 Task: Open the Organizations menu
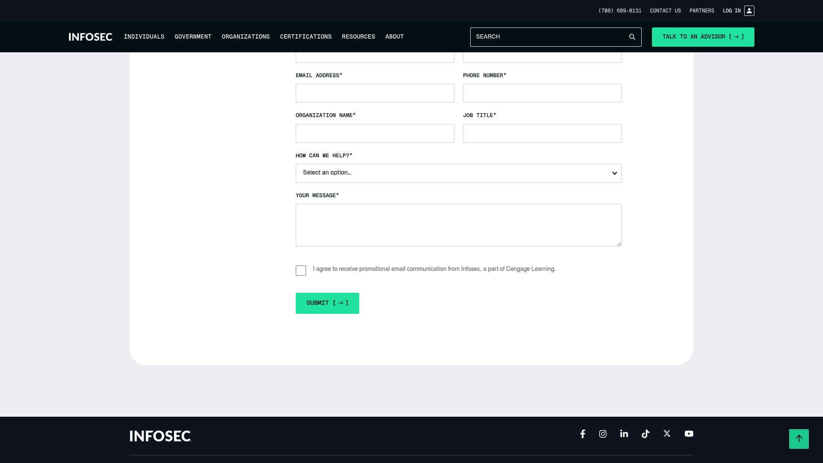(246, 37)
